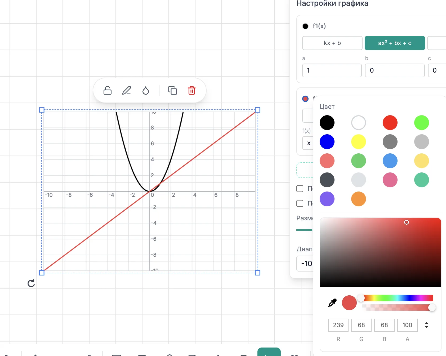This screenshot has height=356, width=446.
Task: Click the unlock padlock icon in floating toolbar
Action: pyautogui.click(x=108, y=91)
